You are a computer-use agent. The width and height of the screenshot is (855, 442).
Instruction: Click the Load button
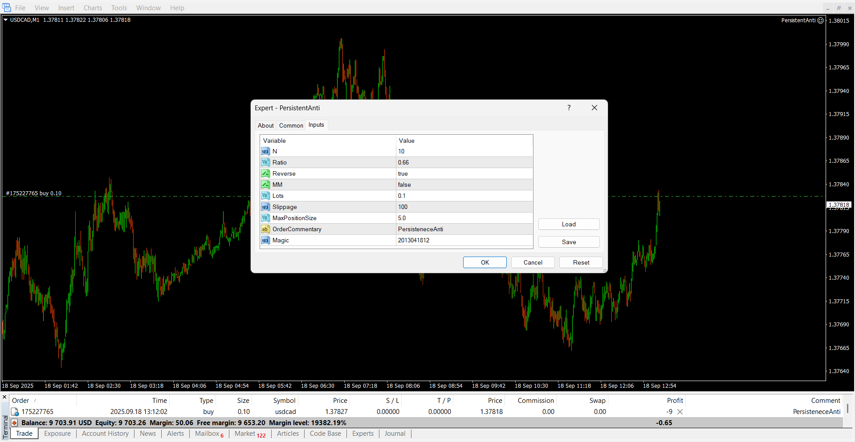569,225
